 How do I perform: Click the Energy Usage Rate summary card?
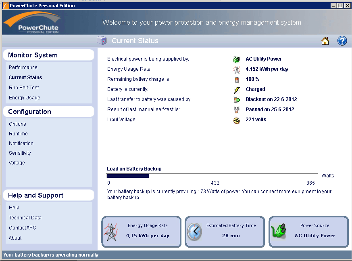pos(142,232)
